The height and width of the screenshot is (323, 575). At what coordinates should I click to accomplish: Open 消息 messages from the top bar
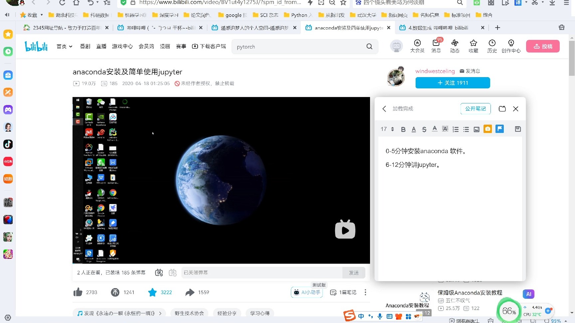pos(436,47)
